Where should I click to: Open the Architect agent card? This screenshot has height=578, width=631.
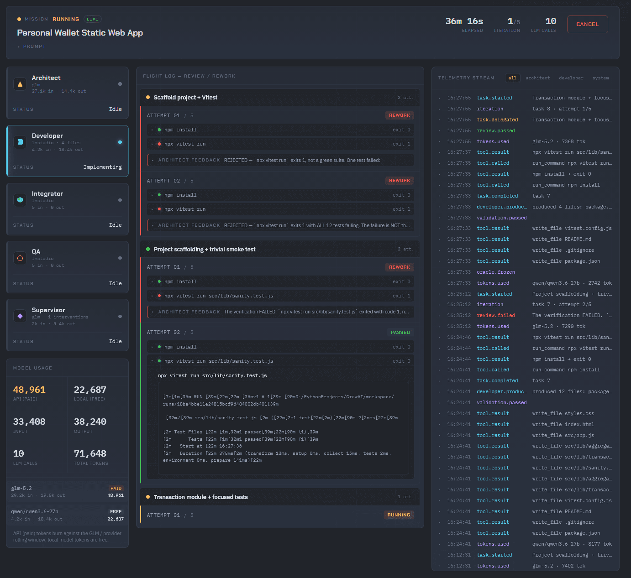pyautogui.click(x=68, y=93)
